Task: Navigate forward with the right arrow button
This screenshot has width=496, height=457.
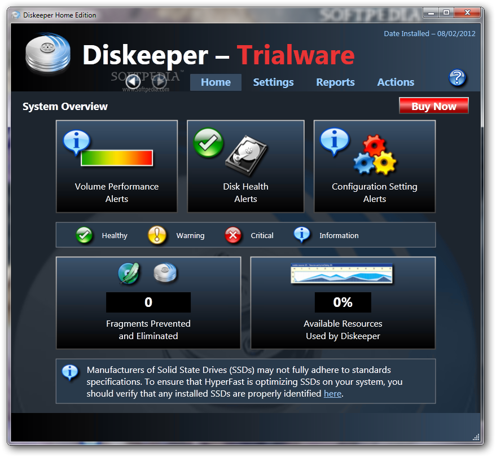Action: point(160,82)
